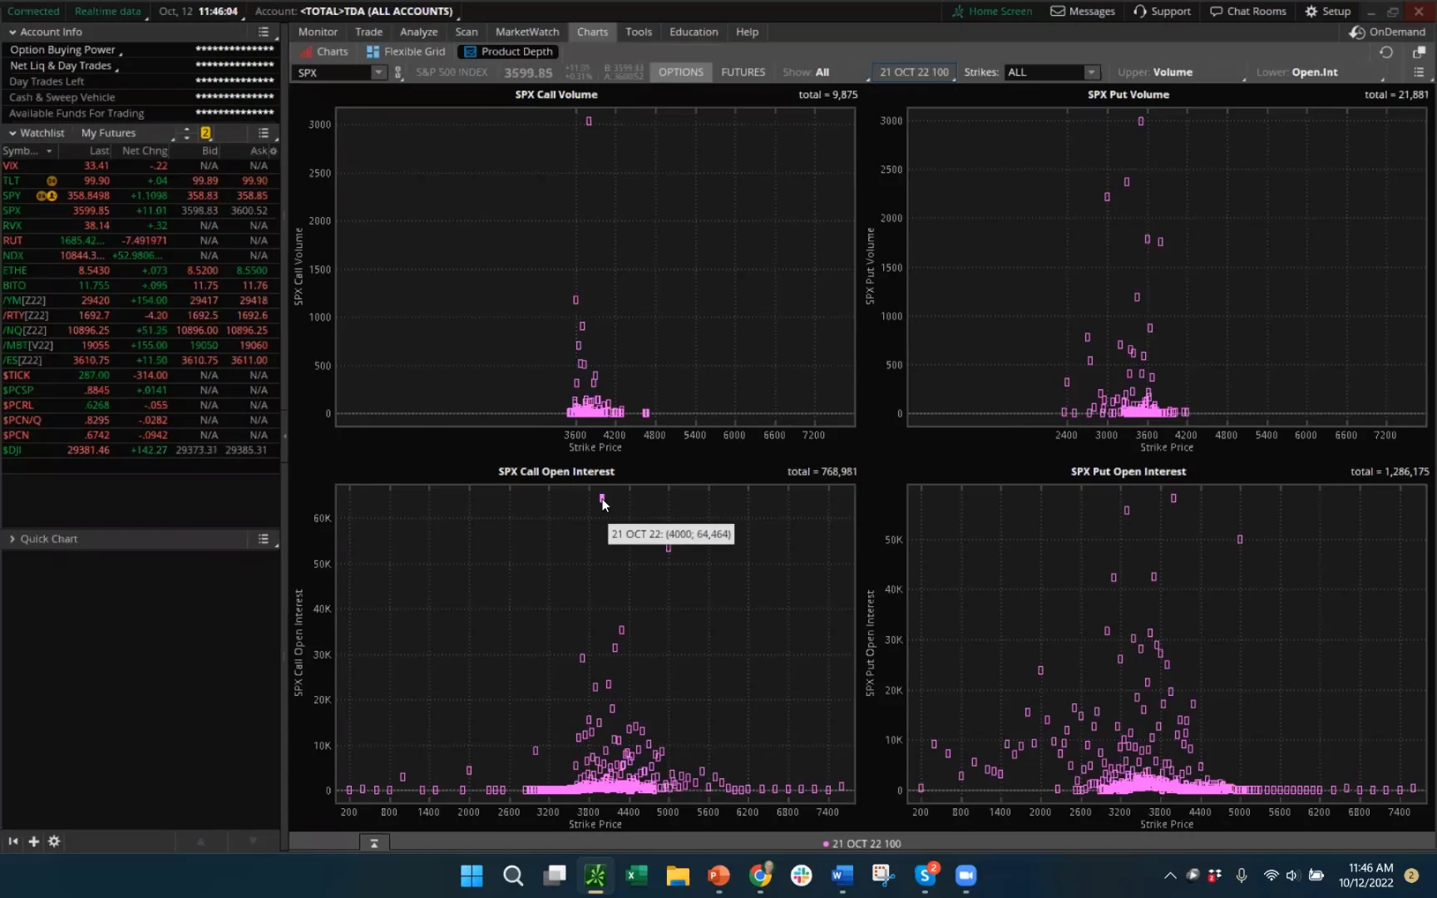Click the watchlist row stepper arrows
The height and width of the screenshot is (898, 1437).
click(186, 133)
